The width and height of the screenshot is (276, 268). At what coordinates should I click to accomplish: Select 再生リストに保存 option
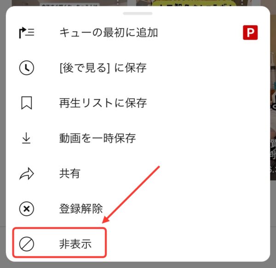click(x=138, y=103)
